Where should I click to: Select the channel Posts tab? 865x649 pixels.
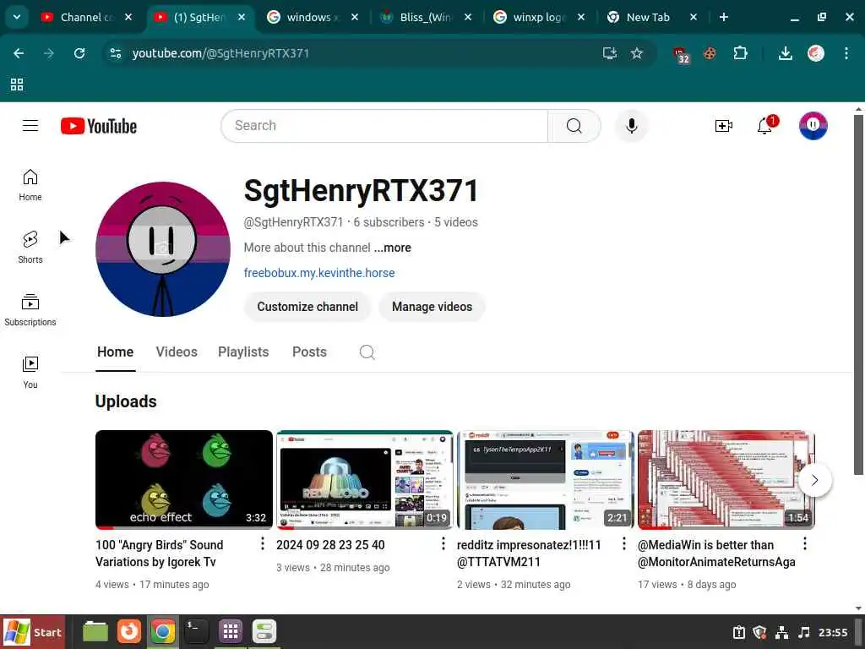tap(309, 352)
